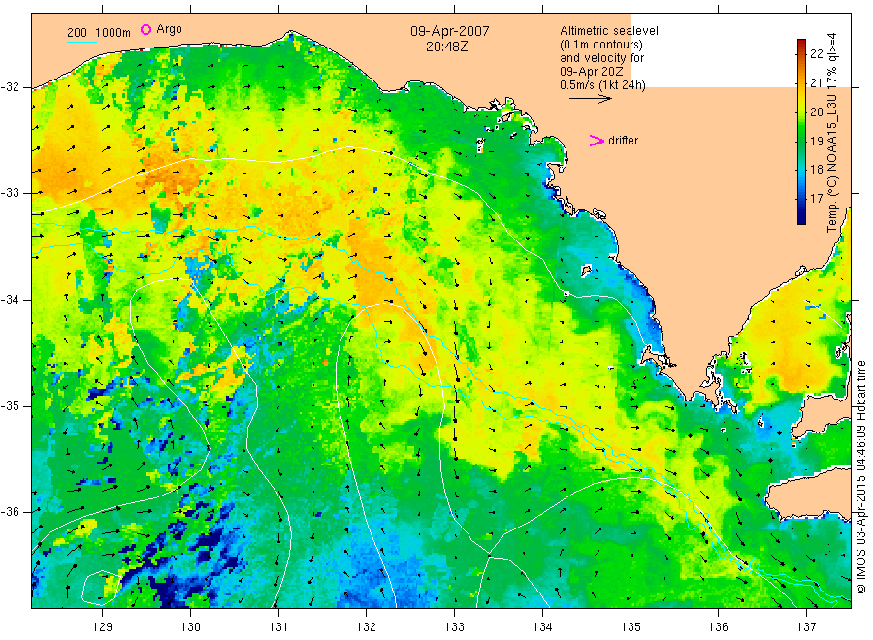Click the 129 longitude axis label
The height and width of the screenshot is (640, 873).
coord(103,627)
